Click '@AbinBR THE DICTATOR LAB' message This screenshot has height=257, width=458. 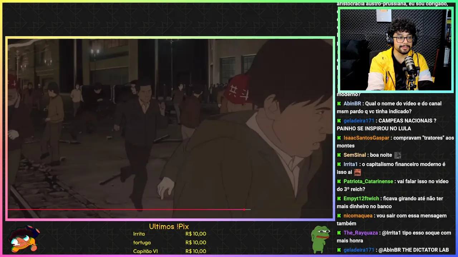point(414,250)
